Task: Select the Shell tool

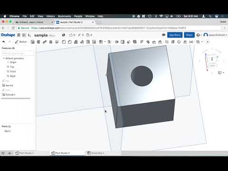Action: click(x=88, y=42)
